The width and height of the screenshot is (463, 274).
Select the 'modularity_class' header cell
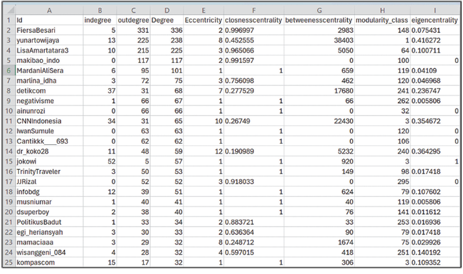pos(382,20)
